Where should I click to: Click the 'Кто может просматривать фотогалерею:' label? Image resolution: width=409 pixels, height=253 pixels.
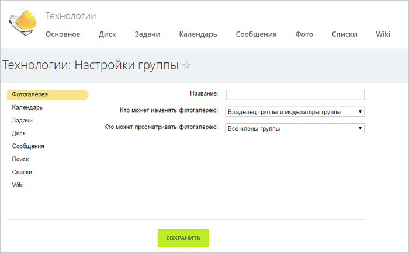pos(161,127)
